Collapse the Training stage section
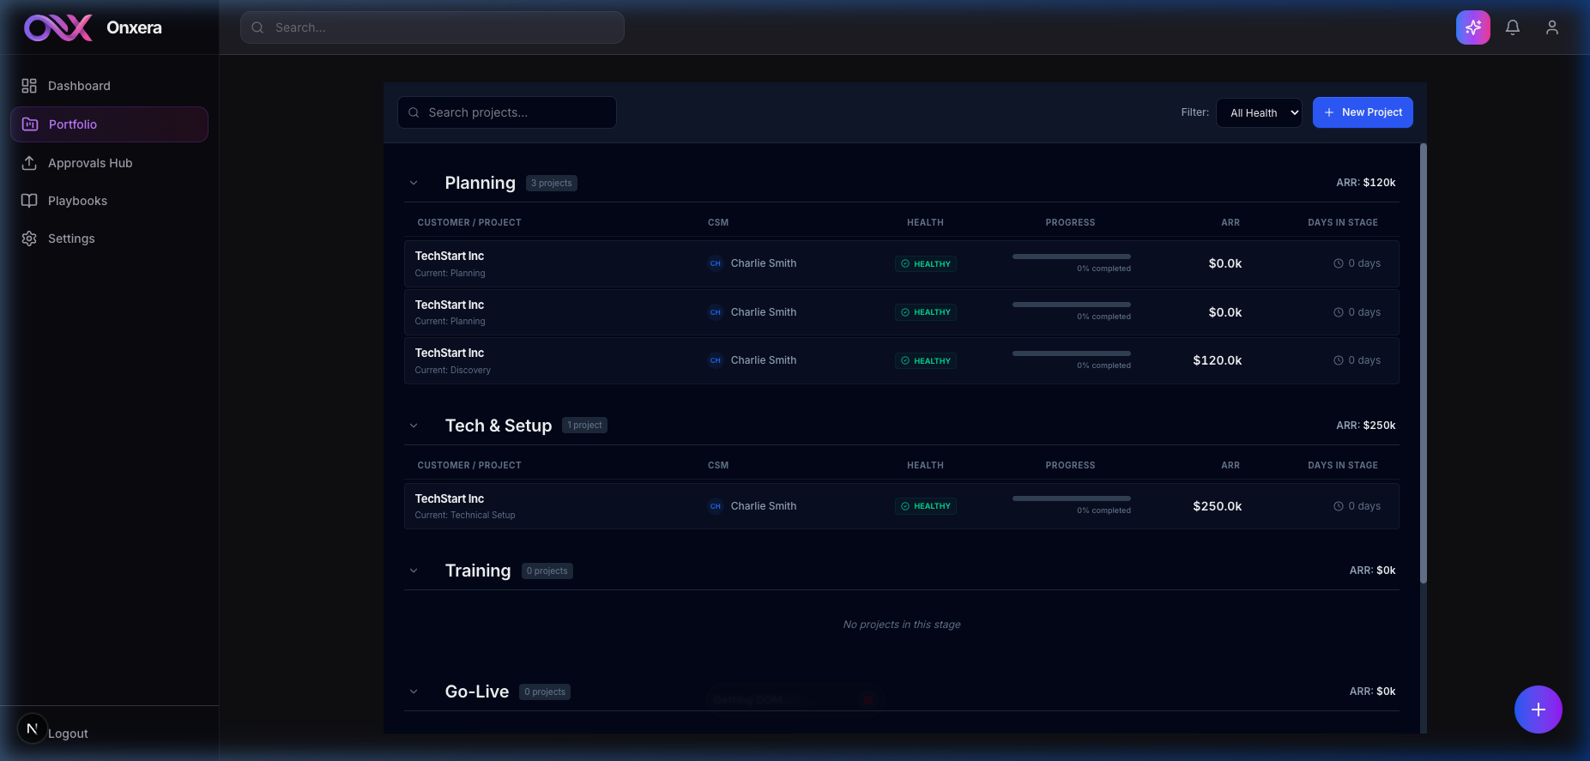The width and height of the screenshot is (1590, 761). point(414,571)
